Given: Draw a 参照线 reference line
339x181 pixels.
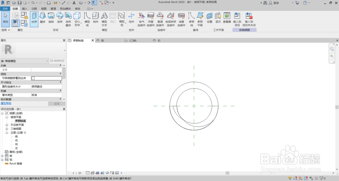Looking at the screenshot, I should pyautogui.click(x=192, y=19).
